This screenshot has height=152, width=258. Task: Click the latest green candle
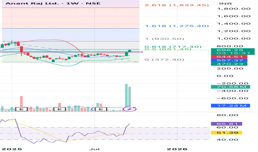130,51
